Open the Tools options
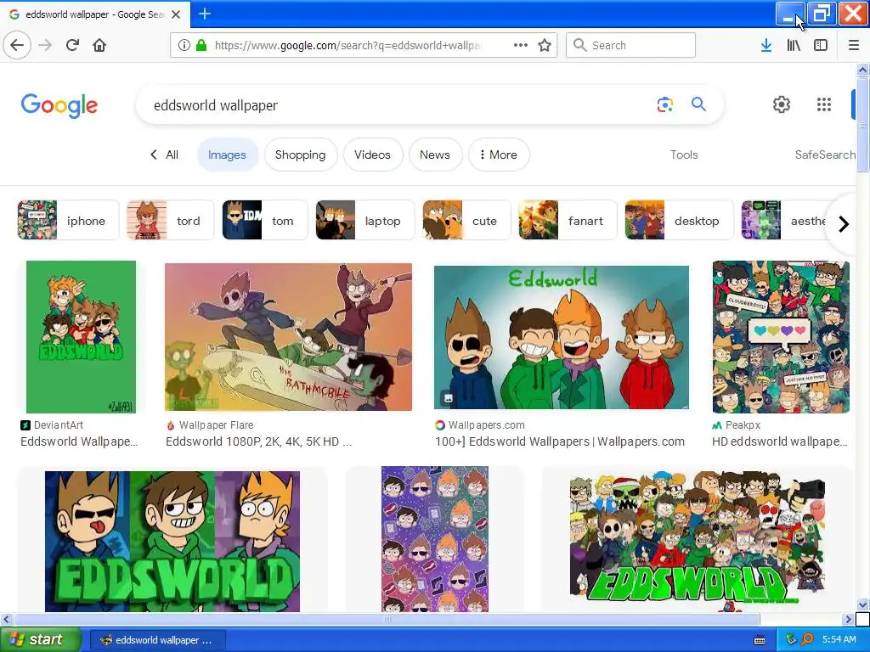 (x=684, y=155)
